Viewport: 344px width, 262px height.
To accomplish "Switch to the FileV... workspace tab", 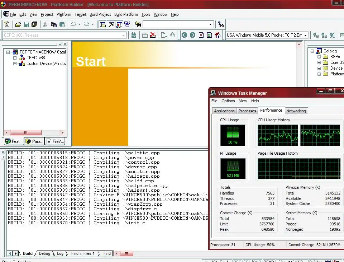I will 56,141.
